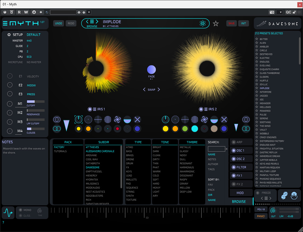Screen dimensions: 303x232
Task: Click the atom icon in preset bar
Action: point(203,23)
